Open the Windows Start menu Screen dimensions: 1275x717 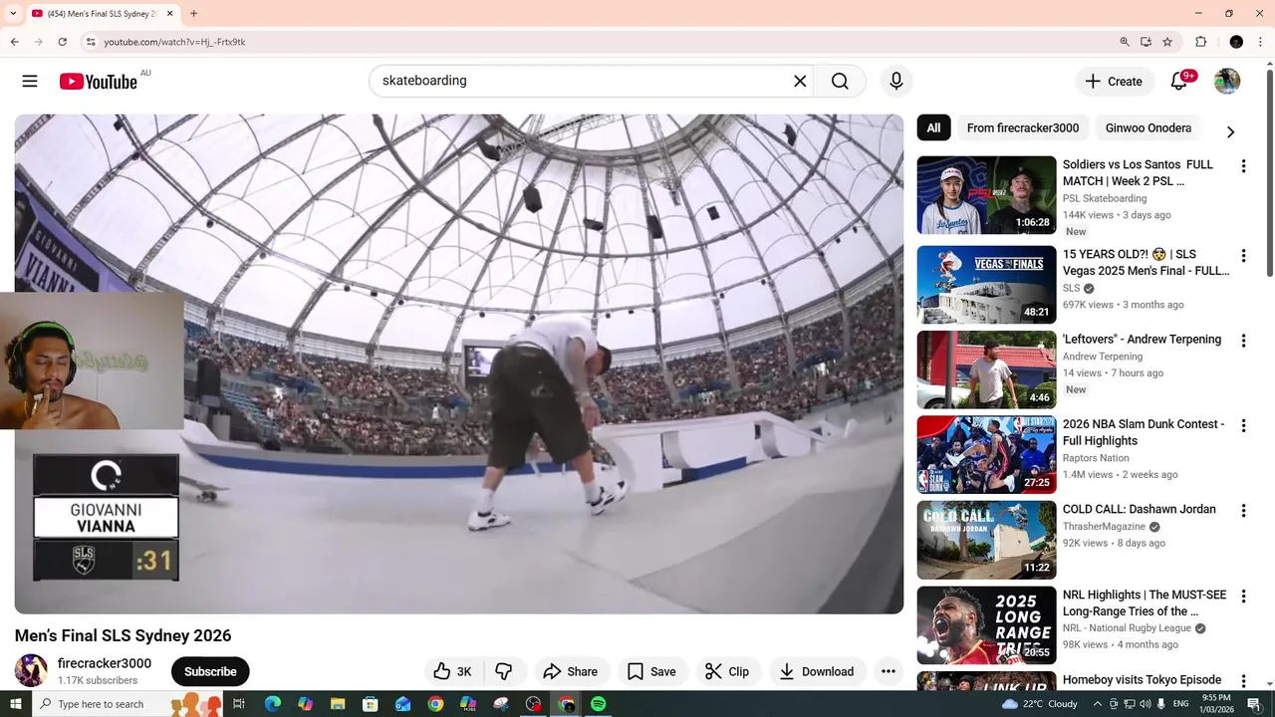(x=15, y=704)
